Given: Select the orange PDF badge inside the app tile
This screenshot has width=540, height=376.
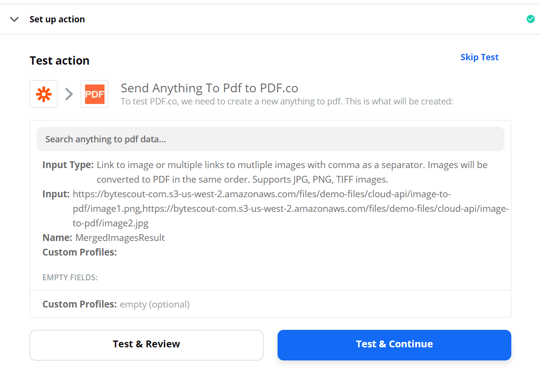Looking at the screenshot, I should click(x=94, y=94).
